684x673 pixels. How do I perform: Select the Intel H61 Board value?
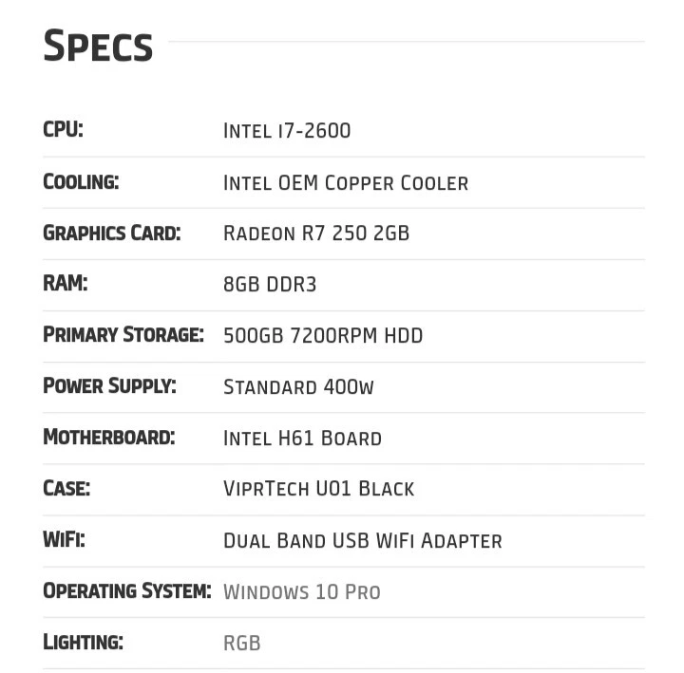302,439
